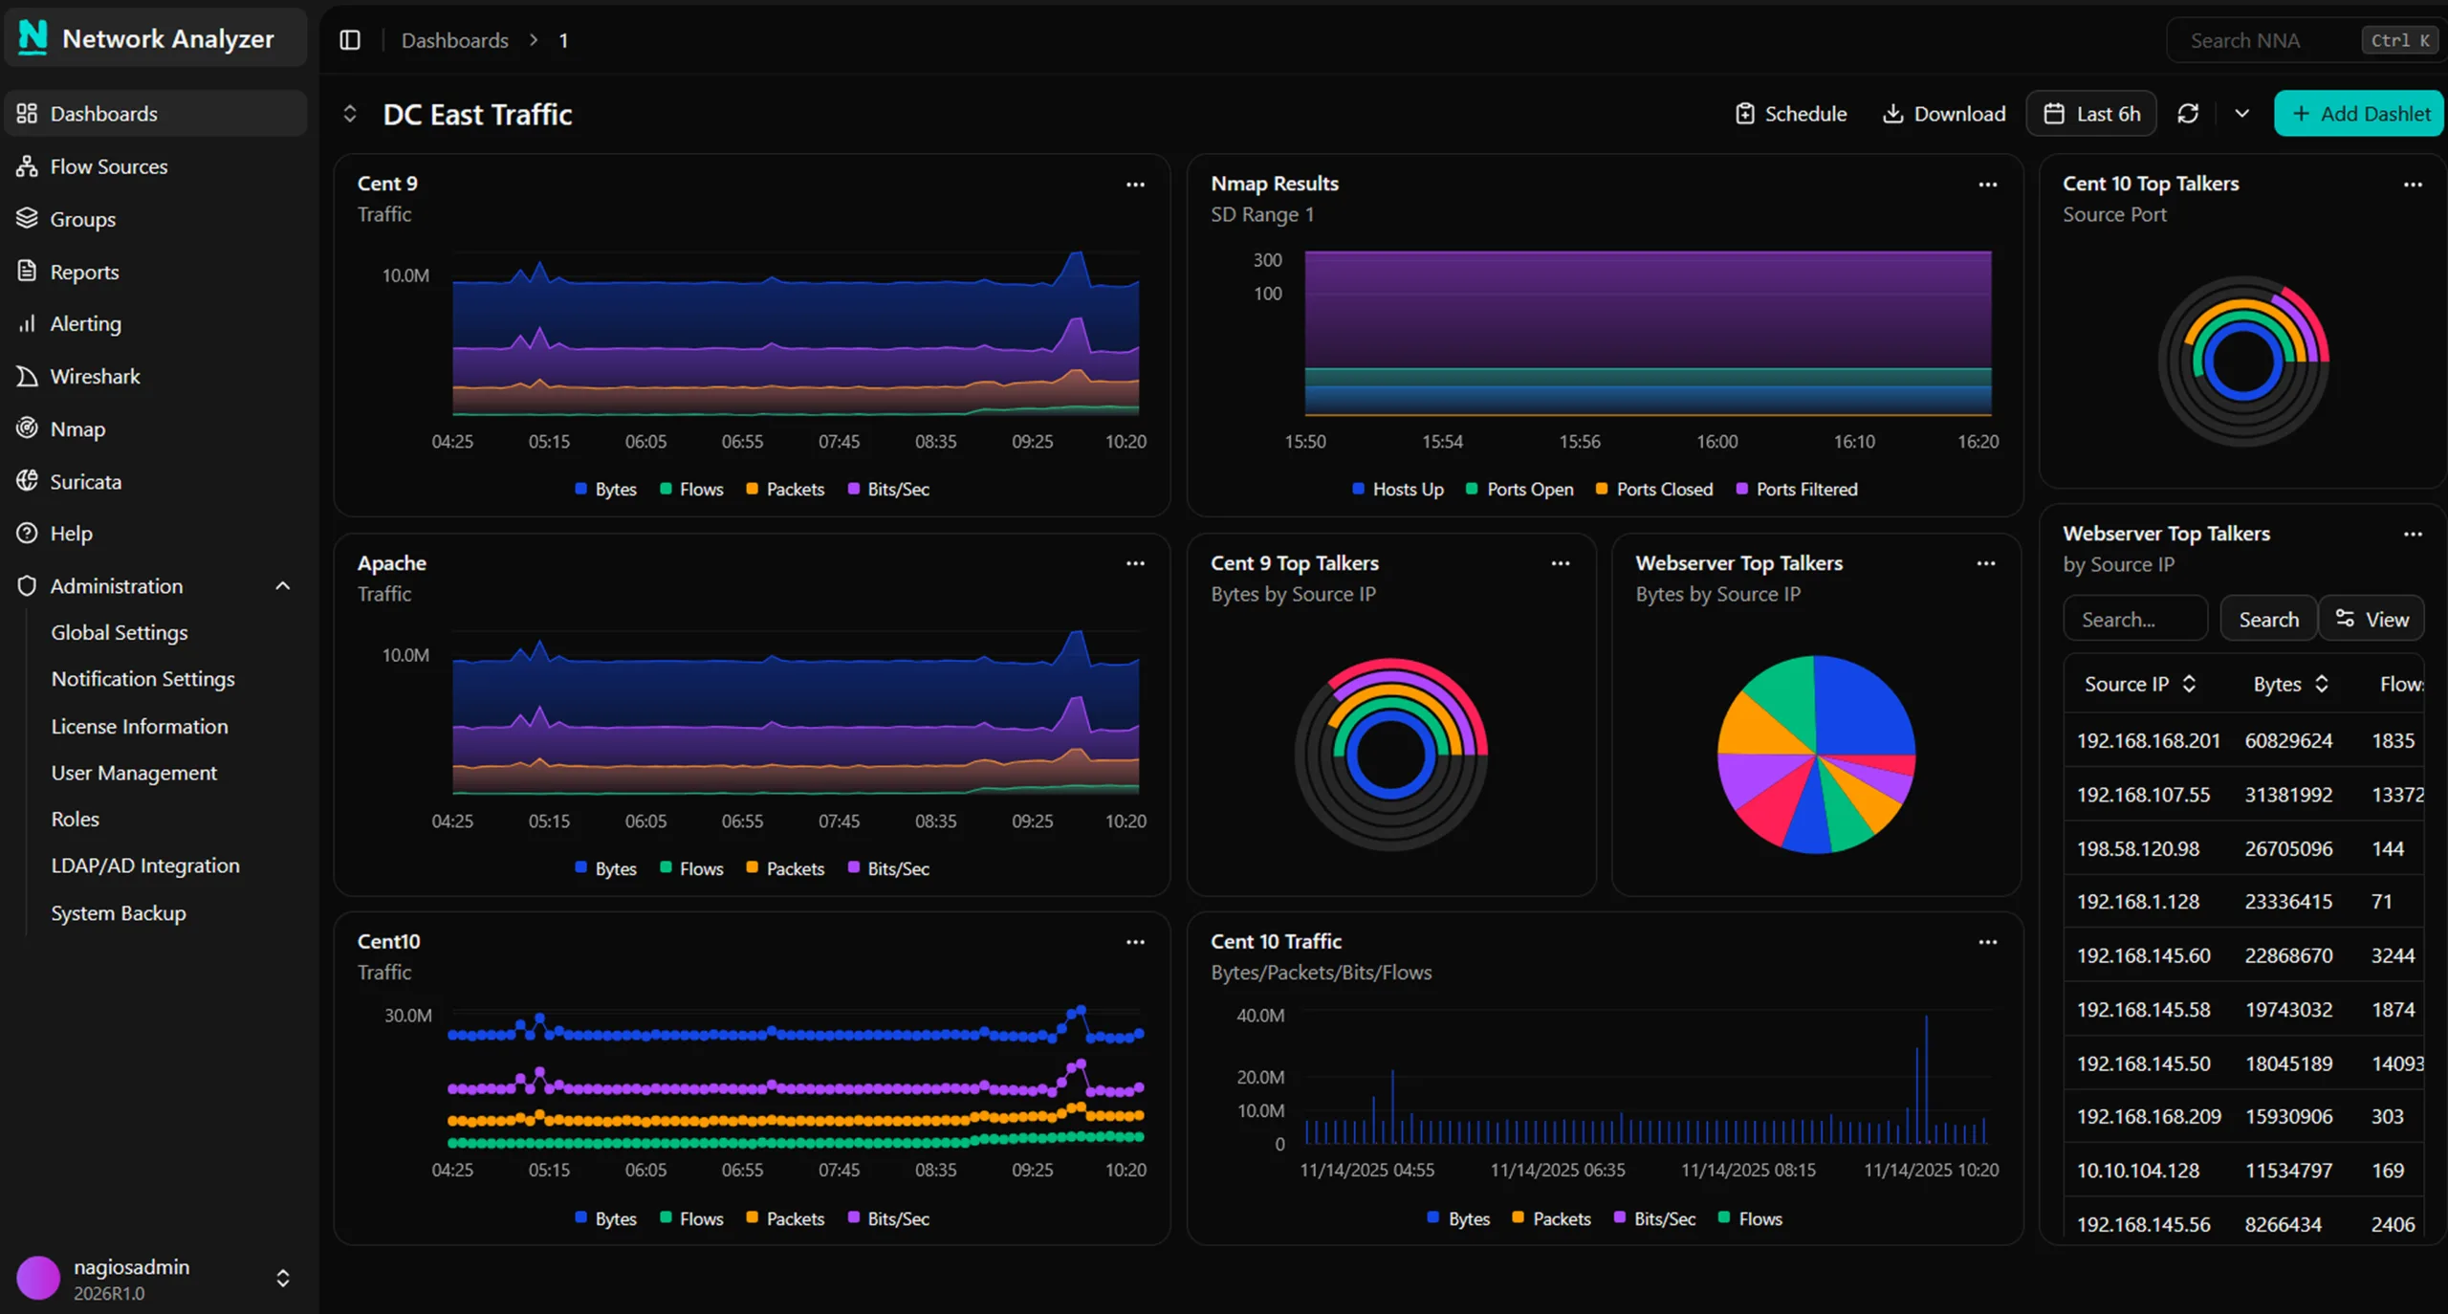Open the Cent 9 dashlet options menu
Screen dimensions: 2448x1314
(1135, 184)
